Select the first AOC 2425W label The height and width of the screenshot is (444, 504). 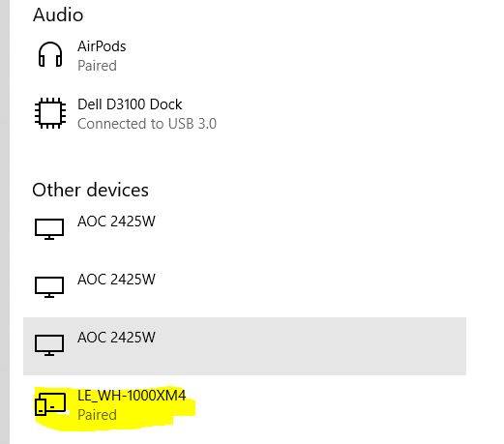(116, 222)
